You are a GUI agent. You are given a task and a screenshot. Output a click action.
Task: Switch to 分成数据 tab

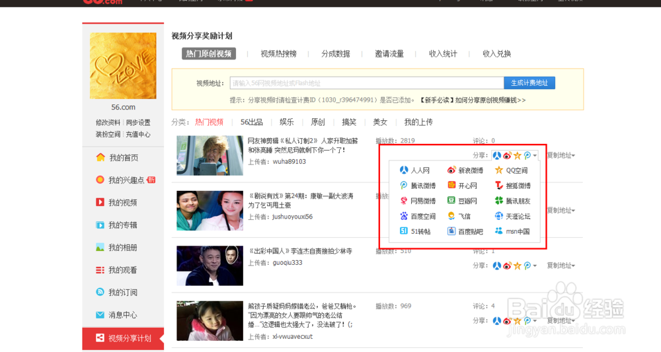coord(336,54)
